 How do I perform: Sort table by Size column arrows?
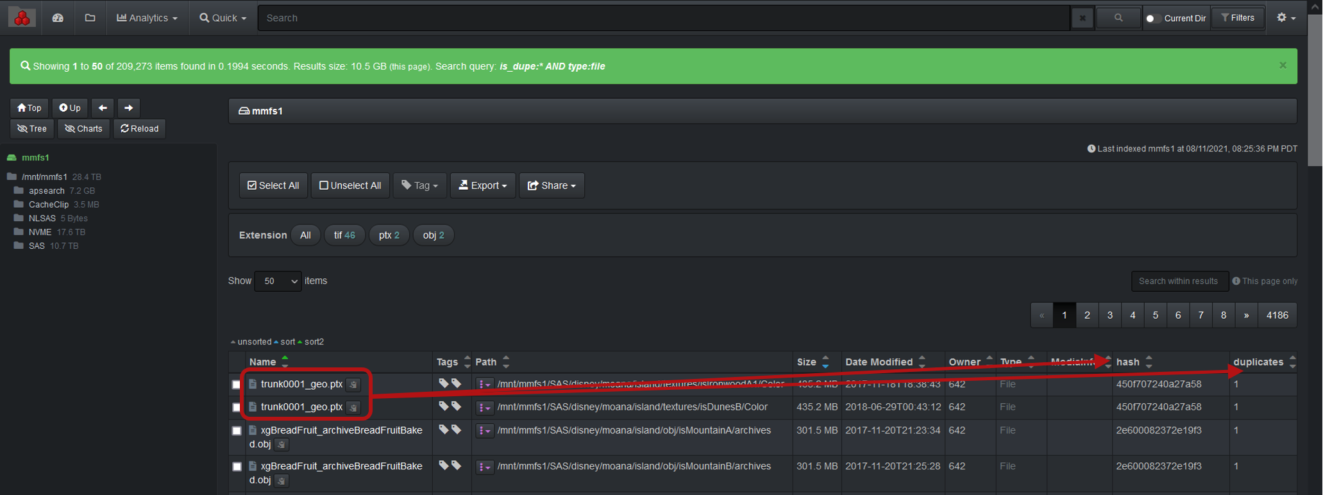[x=825, y=362]
